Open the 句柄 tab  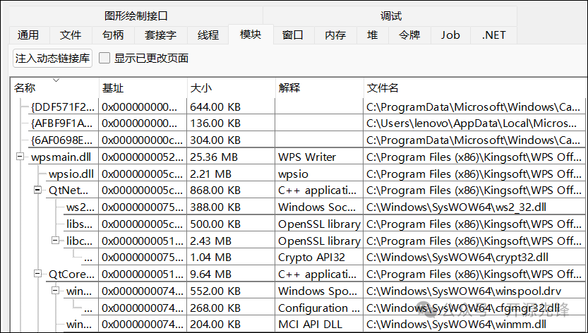coord(113,35)
